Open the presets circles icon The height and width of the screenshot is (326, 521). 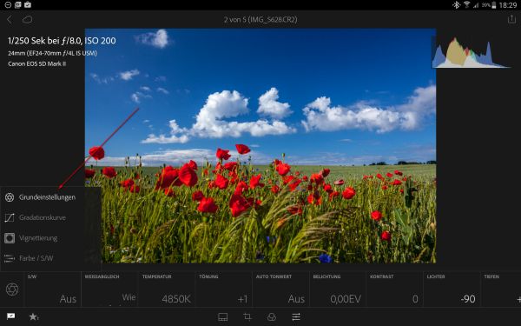point(272,317)
